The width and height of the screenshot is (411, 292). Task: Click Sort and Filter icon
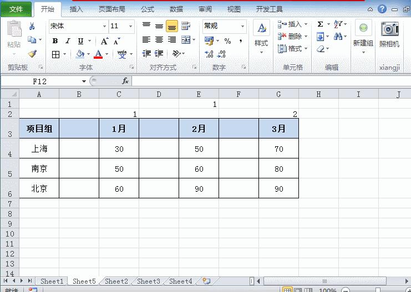(338, 24)
